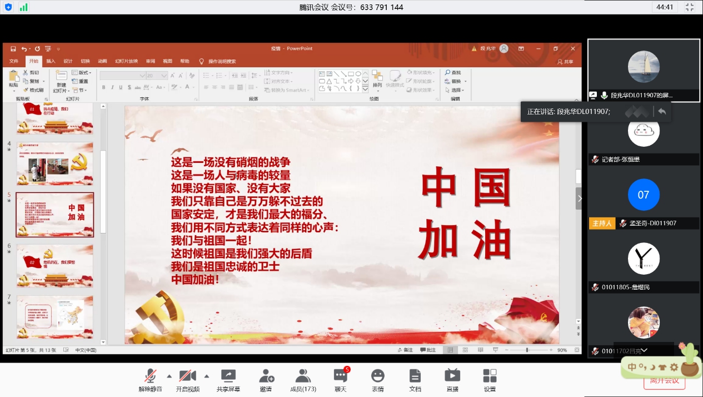This screenshot has width=703, height=397.
Task: Expand audio options arrow beside 解除静音
Action: [x=169, y=376]
